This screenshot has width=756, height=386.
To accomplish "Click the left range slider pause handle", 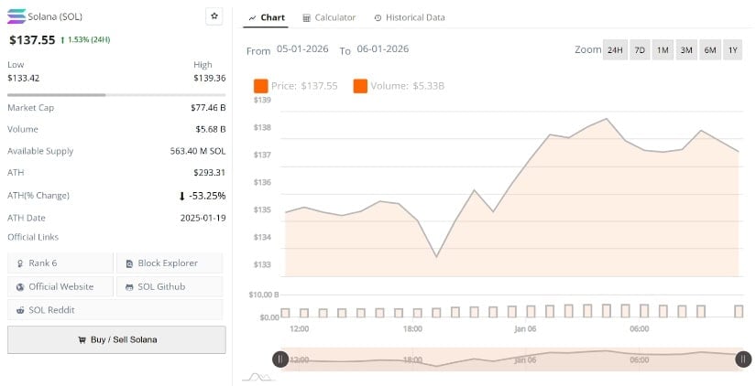I will [280, 359].
